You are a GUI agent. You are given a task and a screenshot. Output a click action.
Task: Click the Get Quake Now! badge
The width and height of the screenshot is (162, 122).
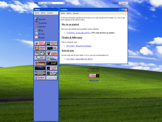52,68
